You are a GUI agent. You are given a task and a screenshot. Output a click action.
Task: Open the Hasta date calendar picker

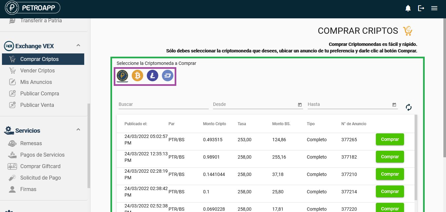(394, 105)
